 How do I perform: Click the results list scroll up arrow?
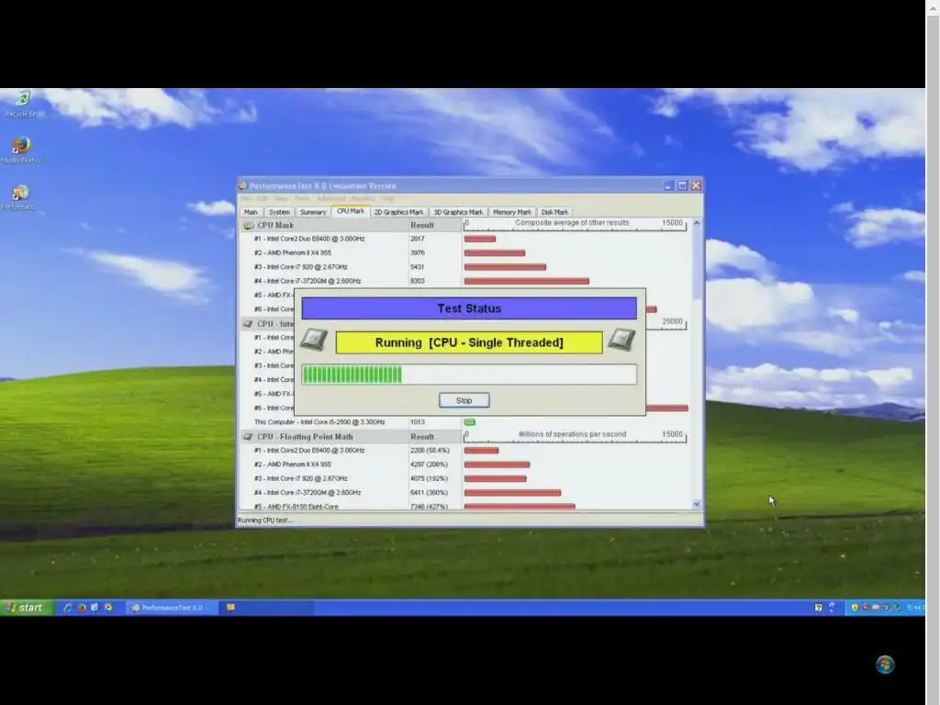[x=697, y=224]
